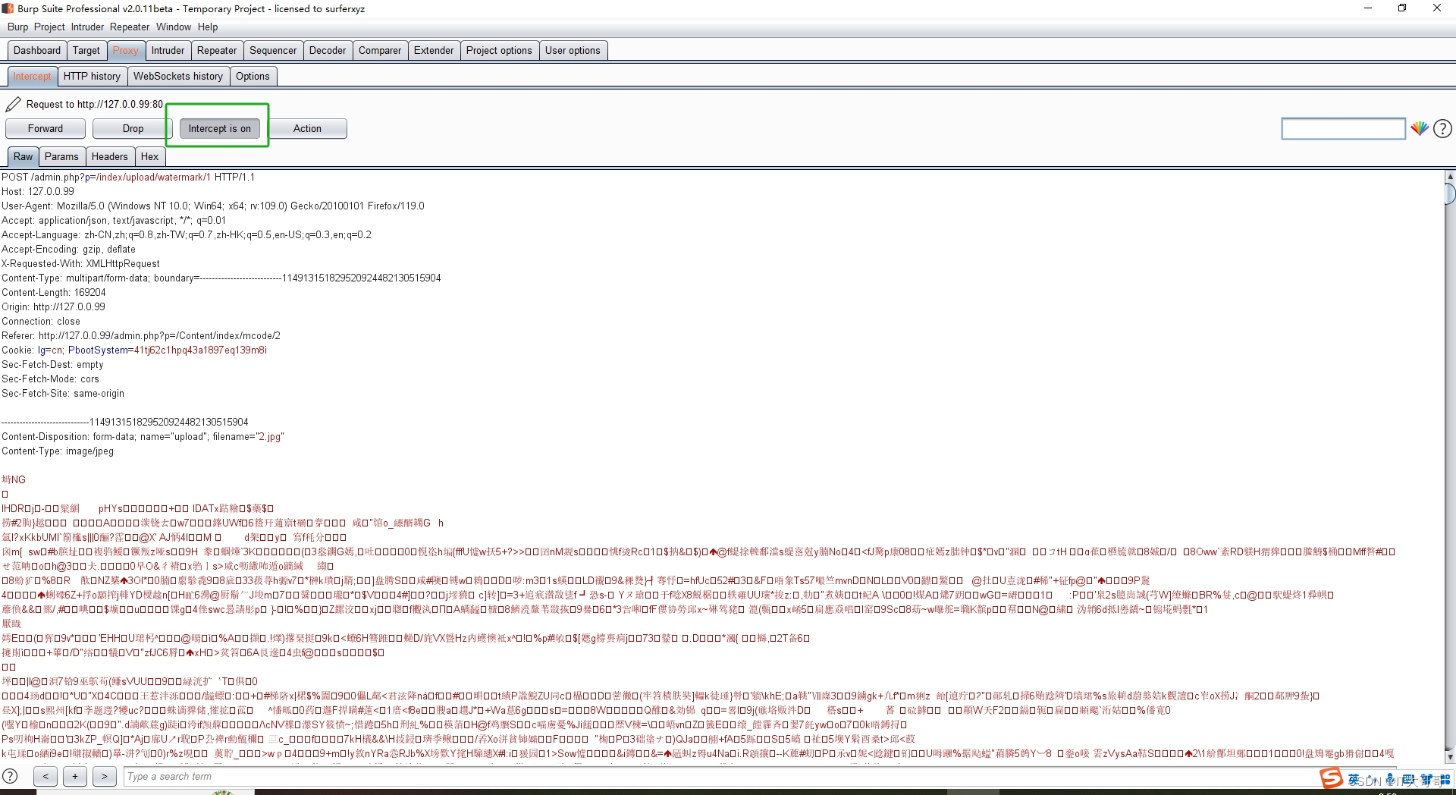Forward the intercepted request
The image size is (1456, 795).
(x=45, y=128)
